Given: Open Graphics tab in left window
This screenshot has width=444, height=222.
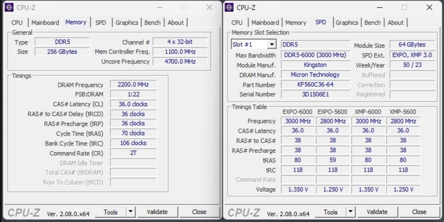Looking at the screenshot, I should (x=127, y=23).
